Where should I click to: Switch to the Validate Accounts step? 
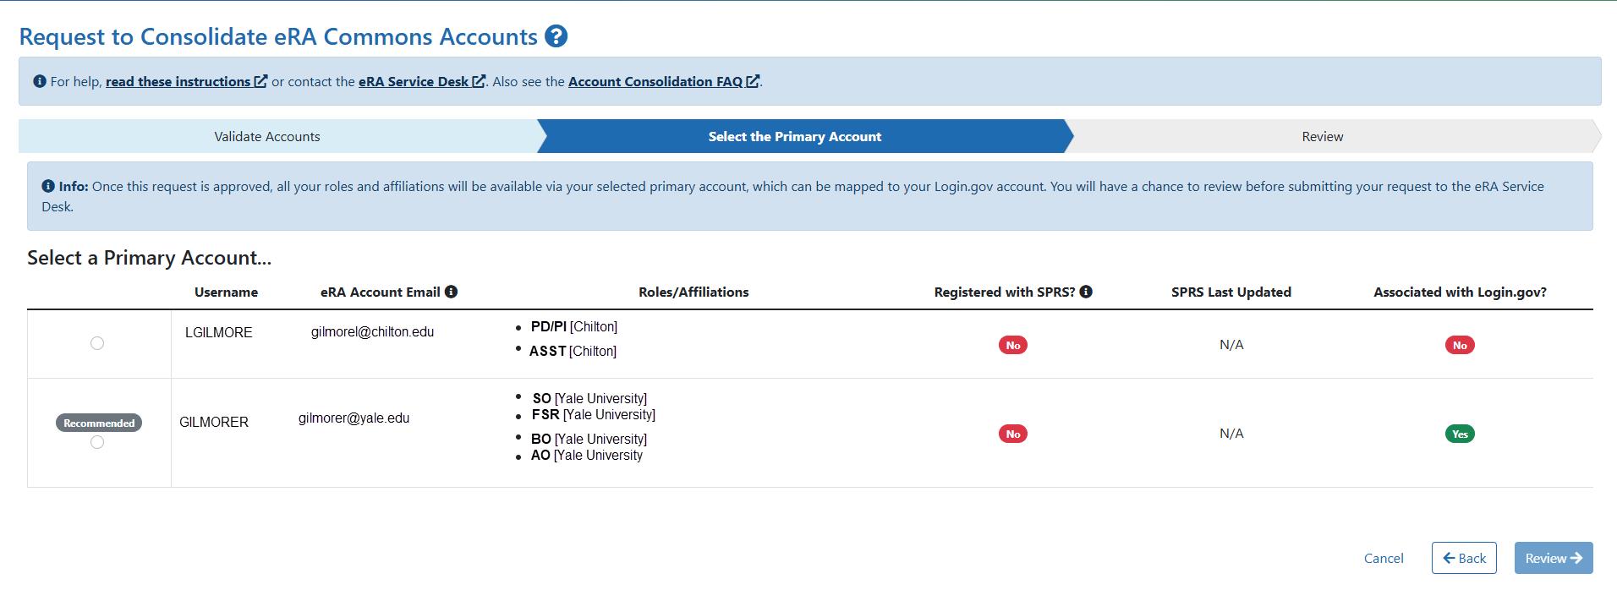point(266,136)
